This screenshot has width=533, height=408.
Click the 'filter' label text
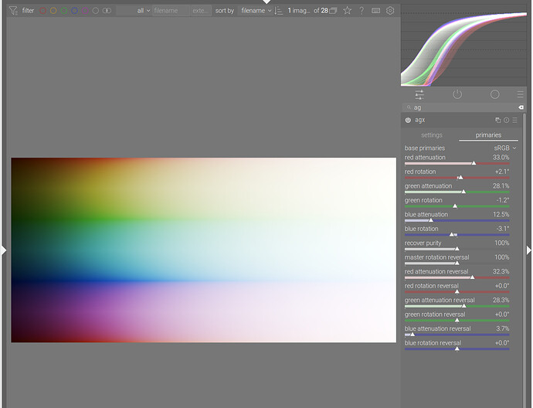coord(29,11)
